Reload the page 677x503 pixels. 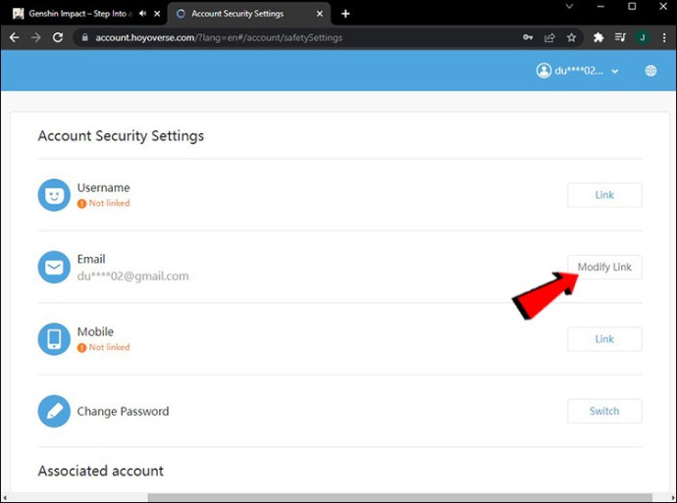click(x=58, y=37)
